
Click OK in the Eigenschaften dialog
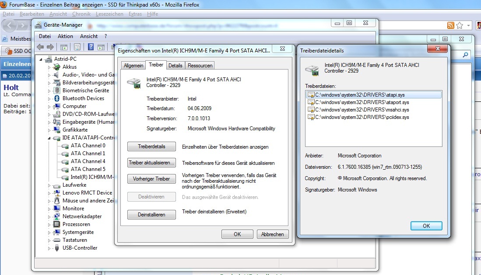(237, 234)
